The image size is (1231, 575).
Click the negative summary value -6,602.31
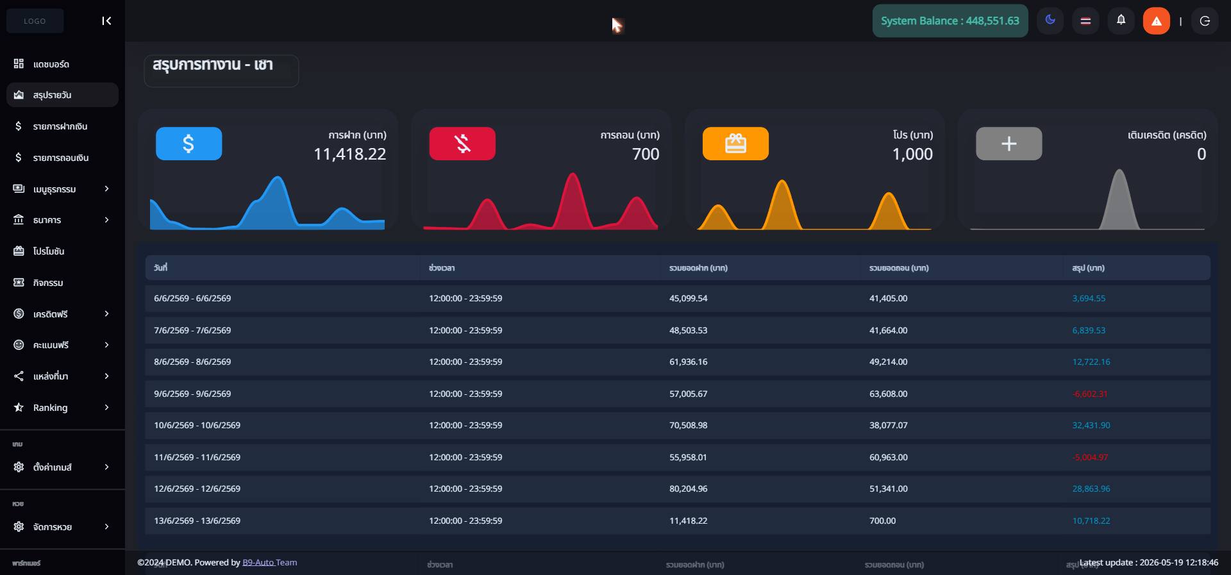click(x=1090, y=394)
